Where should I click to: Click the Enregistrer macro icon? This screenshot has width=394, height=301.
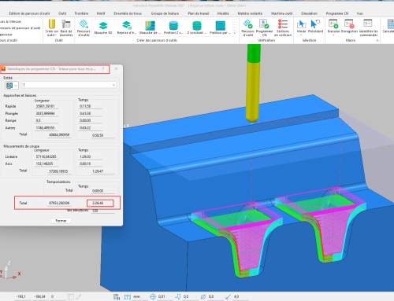pos(349,27)
